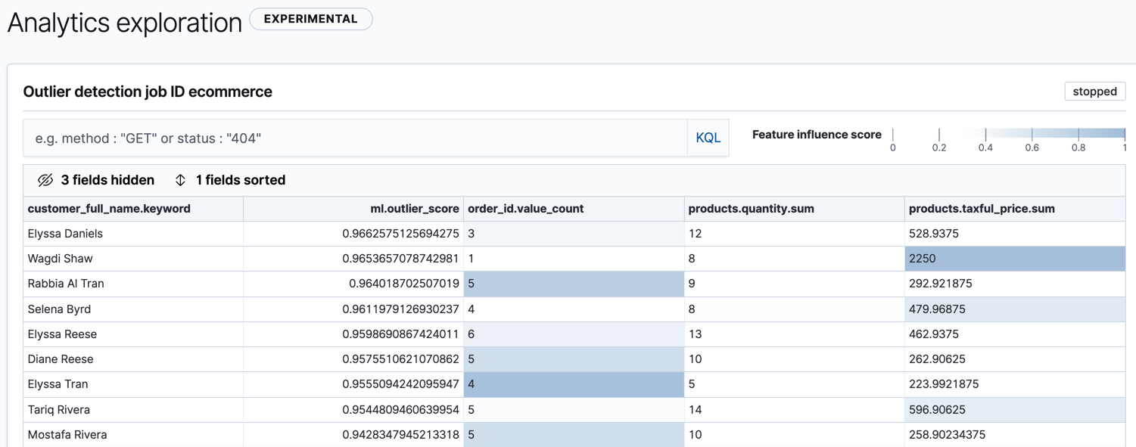This screenshot has height=447, width=1136.
Task: Select the Selena Byrd cell
Action: [133, 309]
